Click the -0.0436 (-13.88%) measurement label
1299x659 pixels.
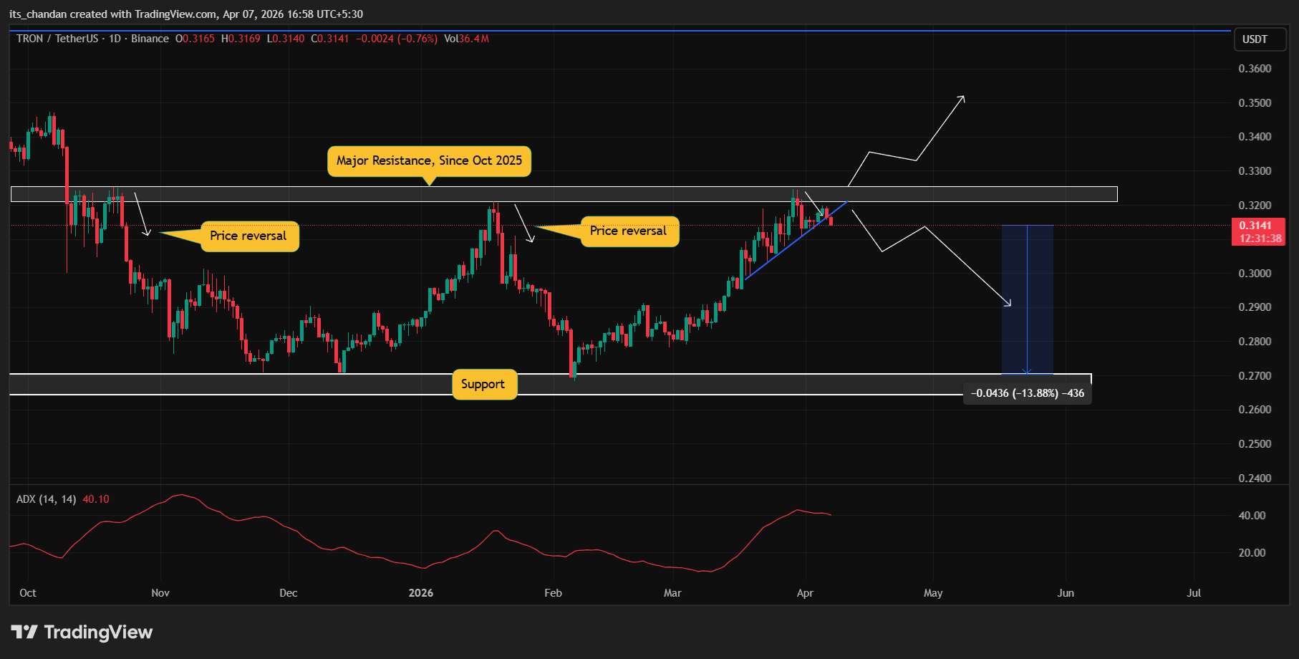[1028, 393]
